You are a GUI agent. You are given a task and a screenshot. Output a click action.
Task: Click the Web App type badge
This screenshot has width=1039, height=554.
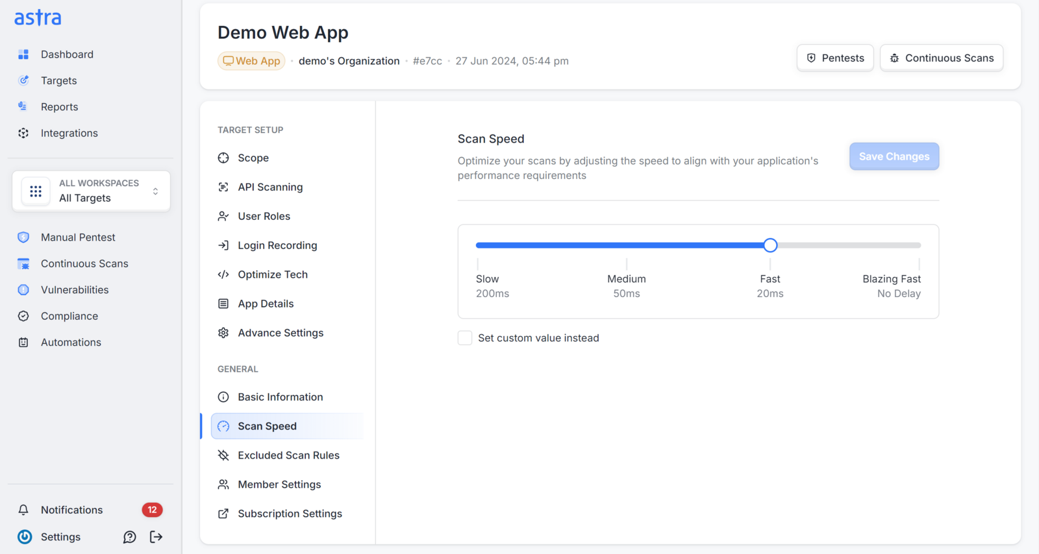[x=251, y=61]
